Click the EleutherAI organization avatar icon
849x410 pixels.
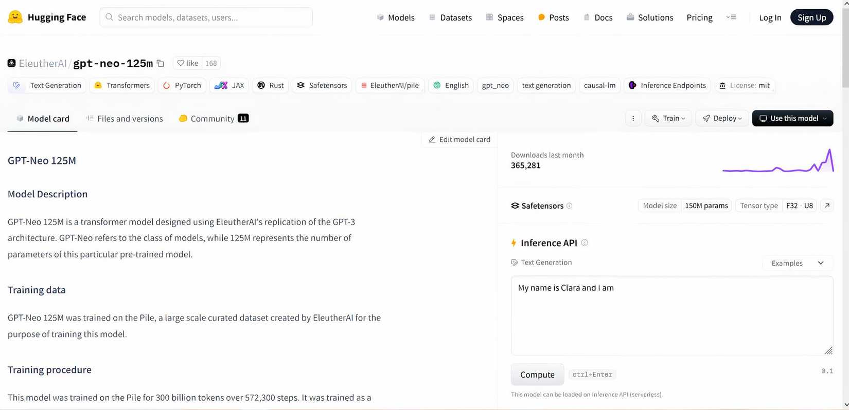(11, 63)
